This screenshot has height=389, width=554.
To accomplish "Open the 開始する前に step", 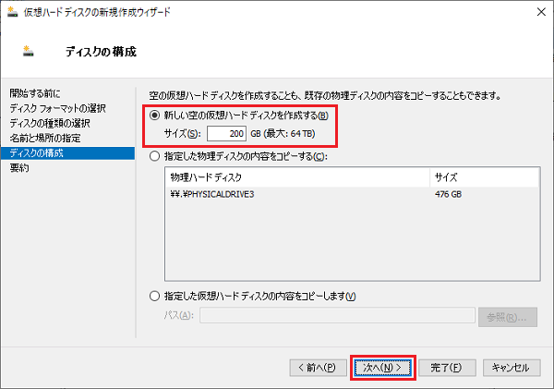I will tap(36, 94).
